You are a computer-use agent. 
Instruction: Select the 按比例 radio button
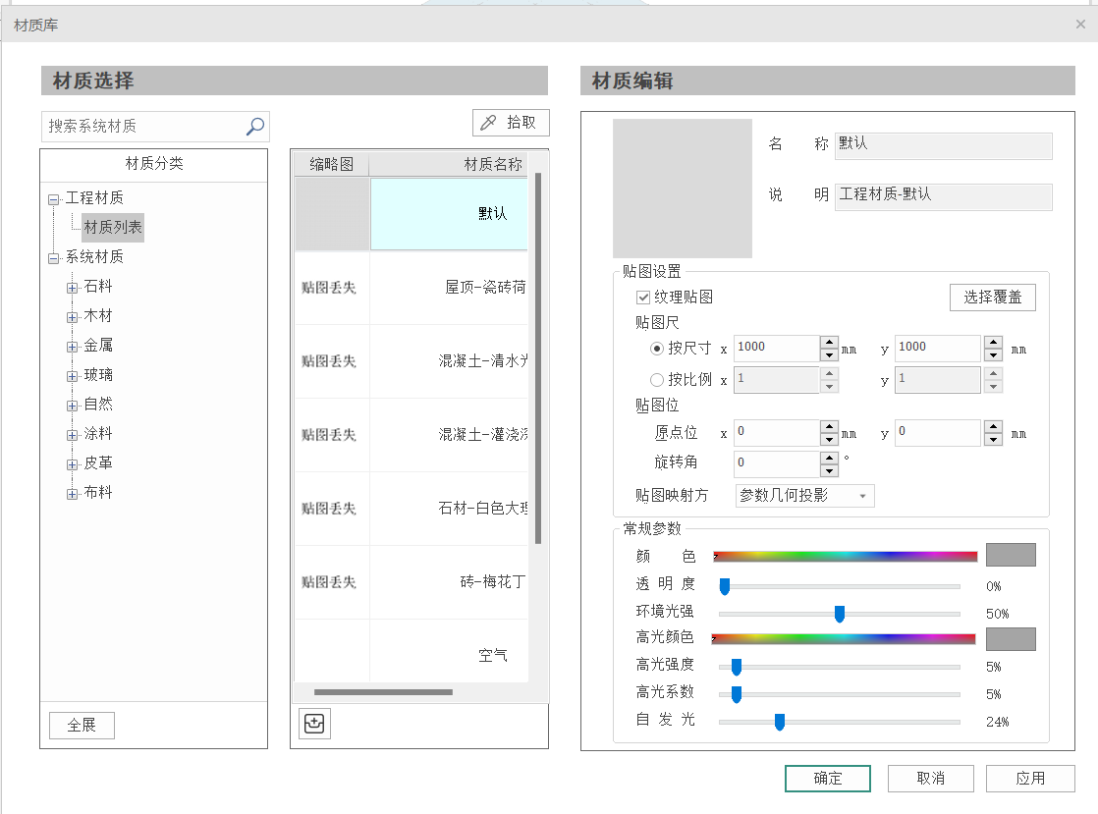(x=657, y=380)
